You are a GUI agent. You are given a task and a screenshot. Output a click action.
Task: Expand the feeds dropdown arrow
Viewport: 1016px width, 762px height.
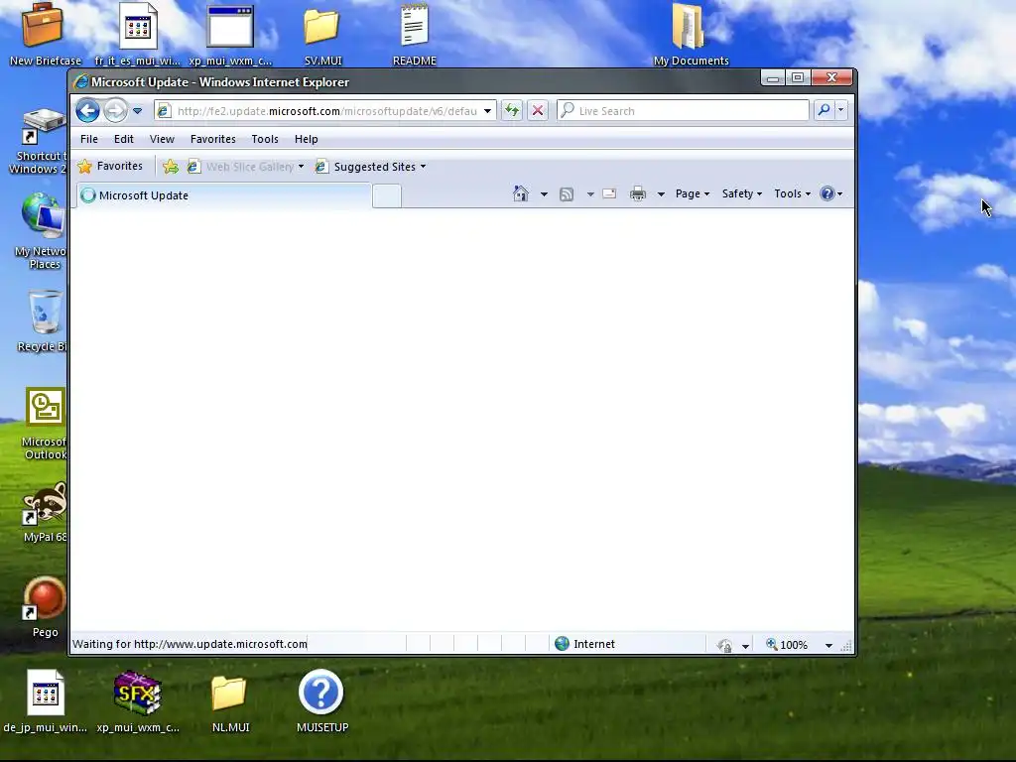[590, 193]
